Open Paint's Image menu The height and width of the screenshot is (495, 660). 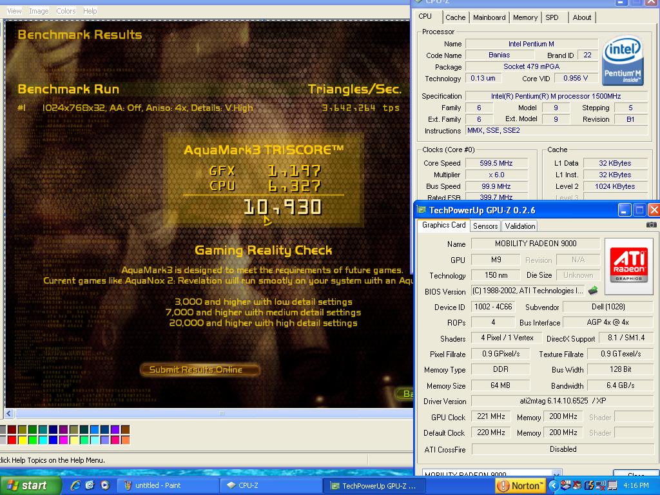click(39, 11)
